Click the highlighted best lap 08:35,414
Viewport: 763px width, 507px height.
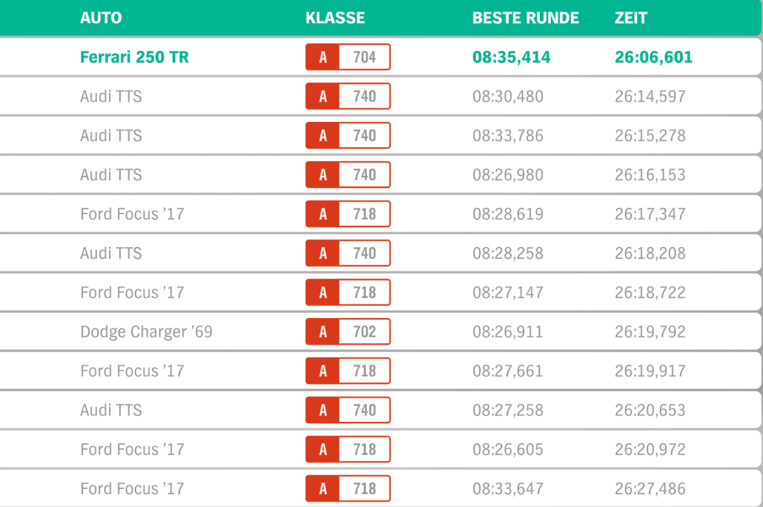pyautogui.click(x=511, y=57)
